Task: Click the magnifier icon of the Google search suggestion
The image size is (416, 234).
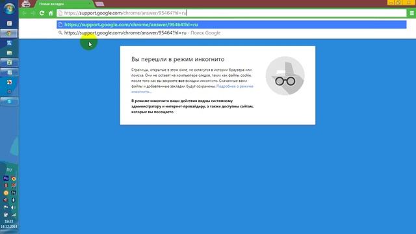Action: 60,32
